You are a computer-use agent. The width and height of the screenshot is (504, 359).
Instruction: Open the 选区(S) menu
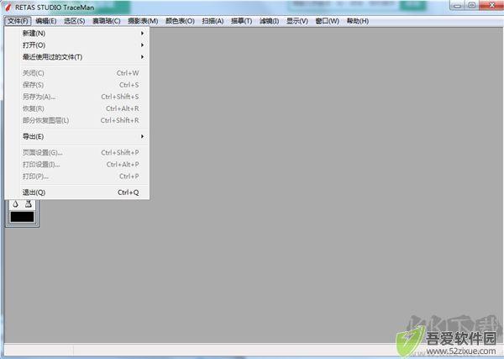74,21
